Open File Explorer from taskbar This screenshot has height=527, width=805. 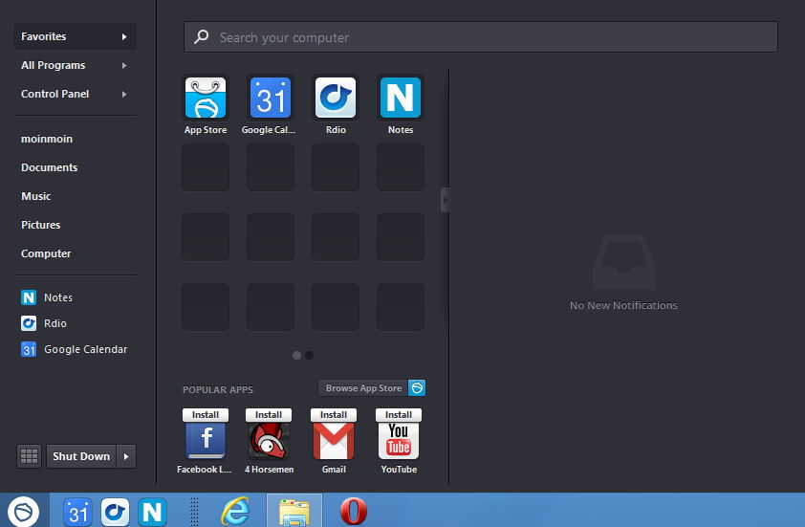[x=294, y=511]
